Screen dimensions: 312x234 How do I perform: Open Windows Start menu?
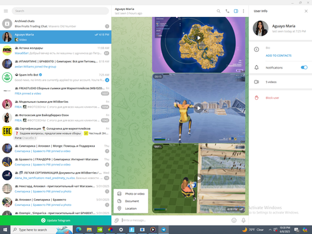click(x=5, y=230)
